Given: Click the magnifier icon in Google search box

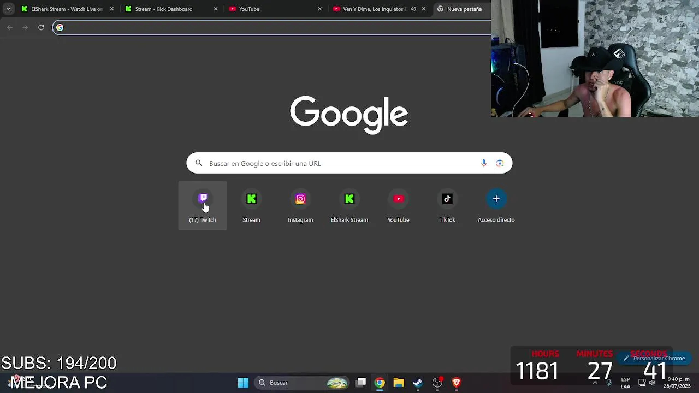Looking at the screenshot, I should [199, 163].
